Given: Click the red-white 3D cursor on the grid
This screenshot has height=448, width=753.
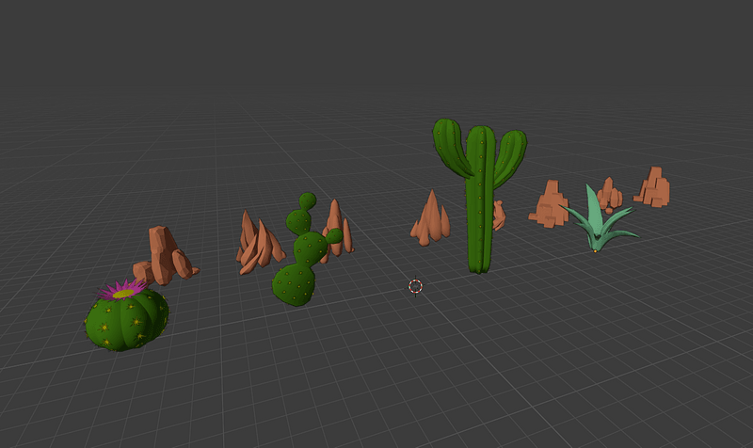Looking at the screenshot, I should coord(415,287).
